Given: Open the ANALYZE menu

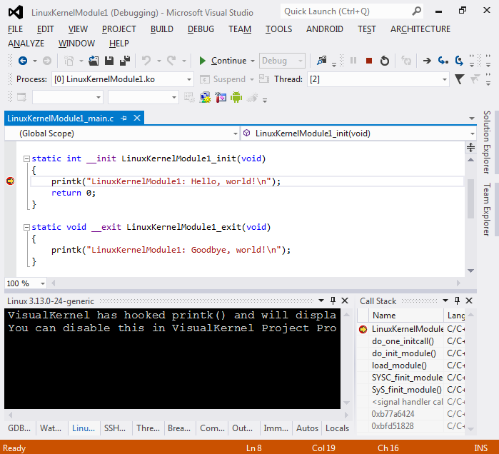Looking at the screenshot, I should pyautogui.click(x=26, y=43).
